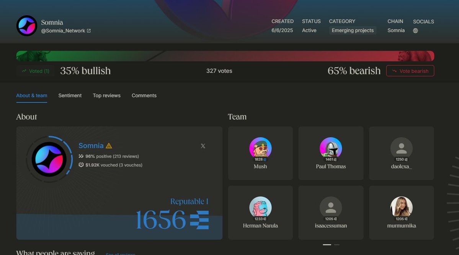Viewport: 459px width, 255px height.
Task: Click the '96% positive (213 reviews)' text
Action: [112, 156]
